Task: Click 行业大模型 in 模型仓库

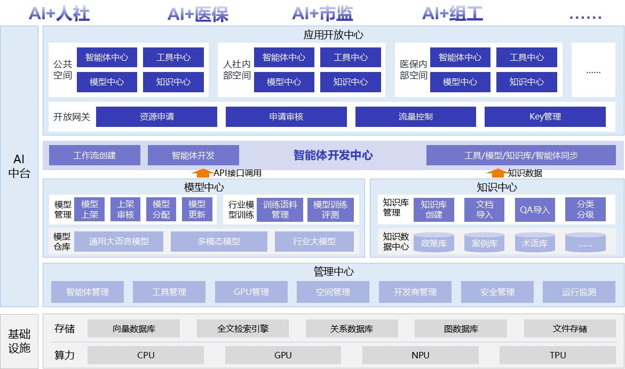Action: click(x=314, y=242)
